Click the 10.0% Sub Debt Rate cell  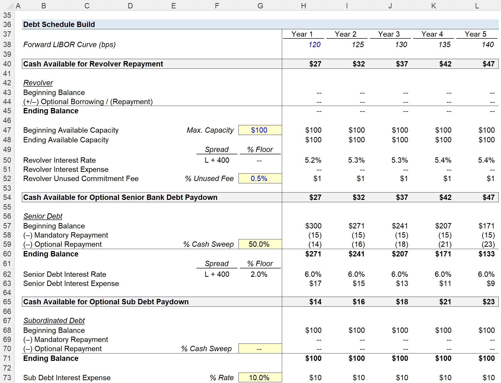click(260, 378)
